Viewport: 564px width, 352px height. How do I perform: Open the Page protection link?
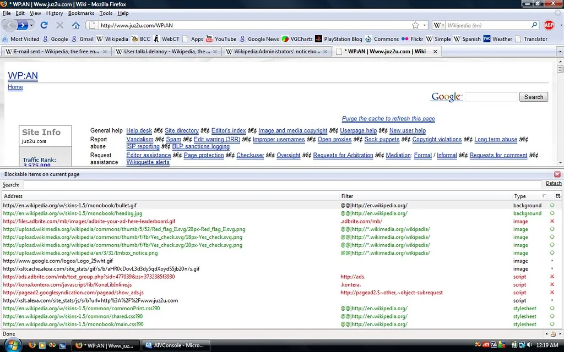(204, 155)
